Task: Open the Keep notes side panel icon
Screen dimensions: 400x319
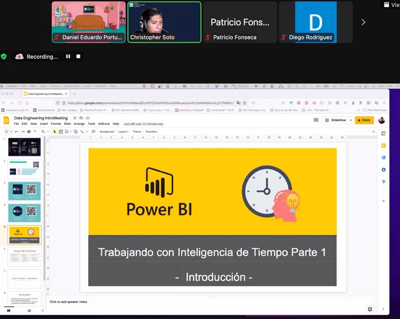Action: 384,145
